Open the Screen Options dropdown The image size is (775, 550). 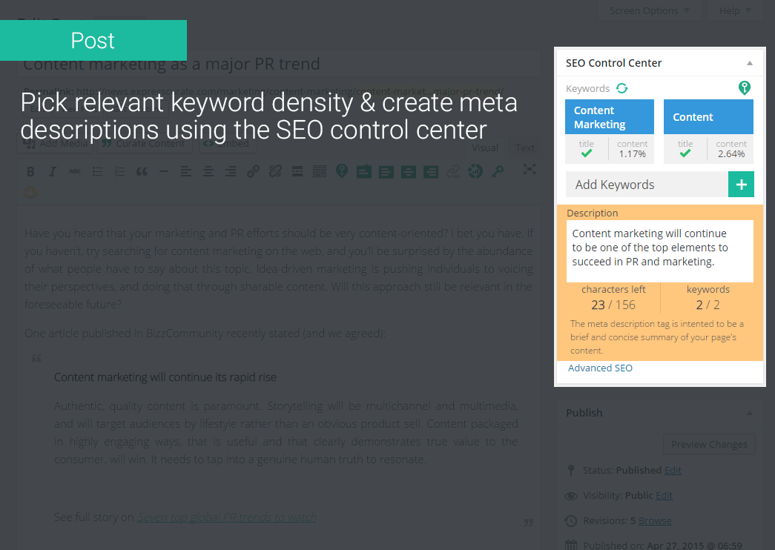pyautogui.click(x=649, y=10)
